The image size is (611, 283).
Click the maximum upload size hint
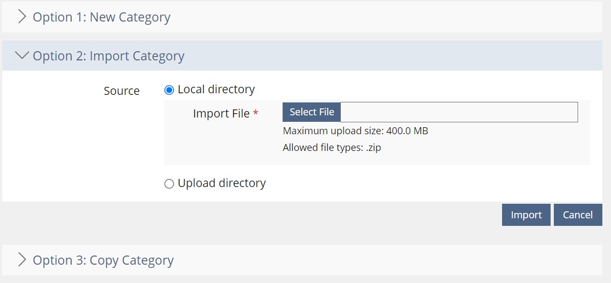tap(355, 131)
